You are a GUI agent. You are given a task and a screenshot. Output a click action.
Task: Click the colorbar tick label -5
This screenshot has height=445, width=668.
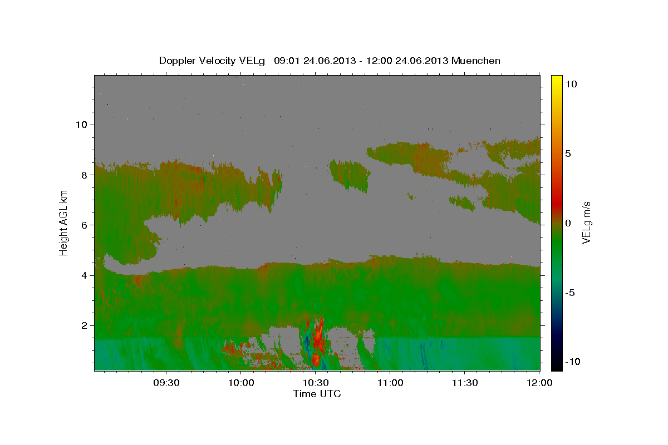[570, 293]
